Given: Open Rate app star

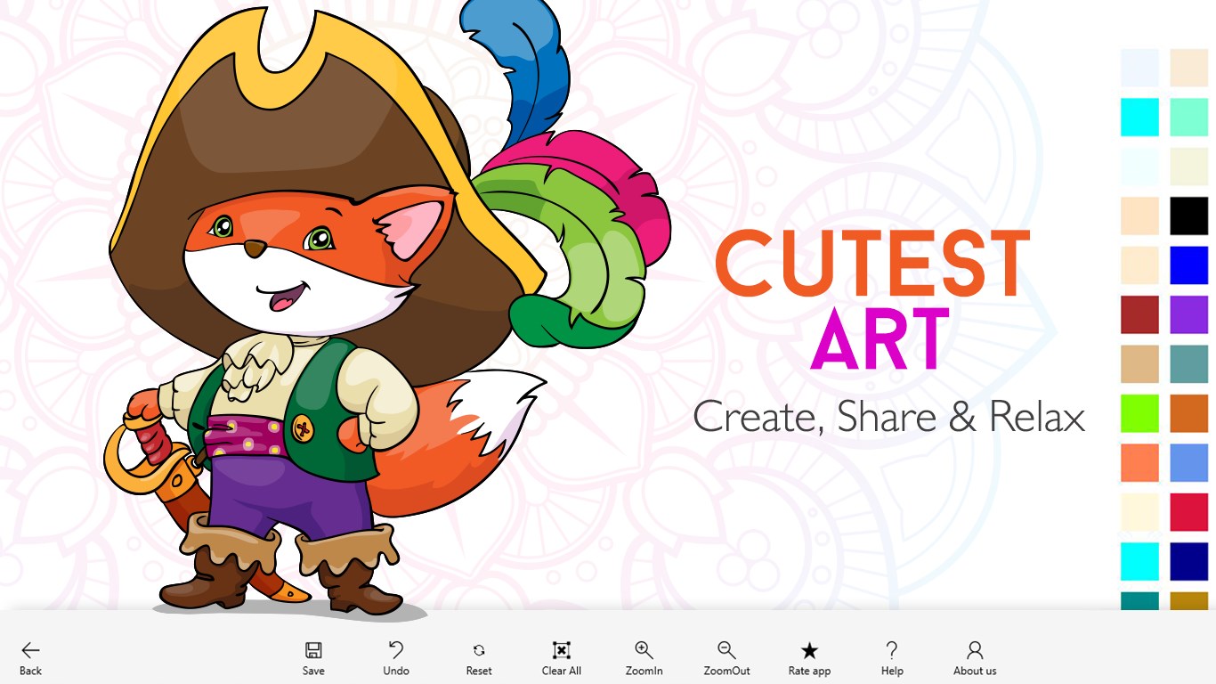Looking at the screenshot, I should coord(809,658).
